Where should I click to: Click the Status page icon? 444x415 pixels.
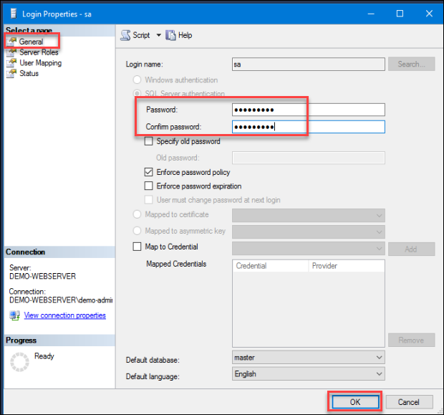(11, 73)
